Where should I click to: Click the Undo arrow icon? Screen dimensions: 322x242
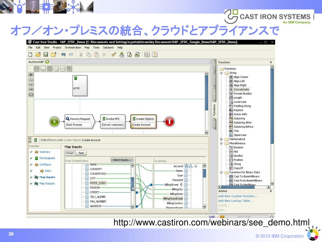pos(64,55)
